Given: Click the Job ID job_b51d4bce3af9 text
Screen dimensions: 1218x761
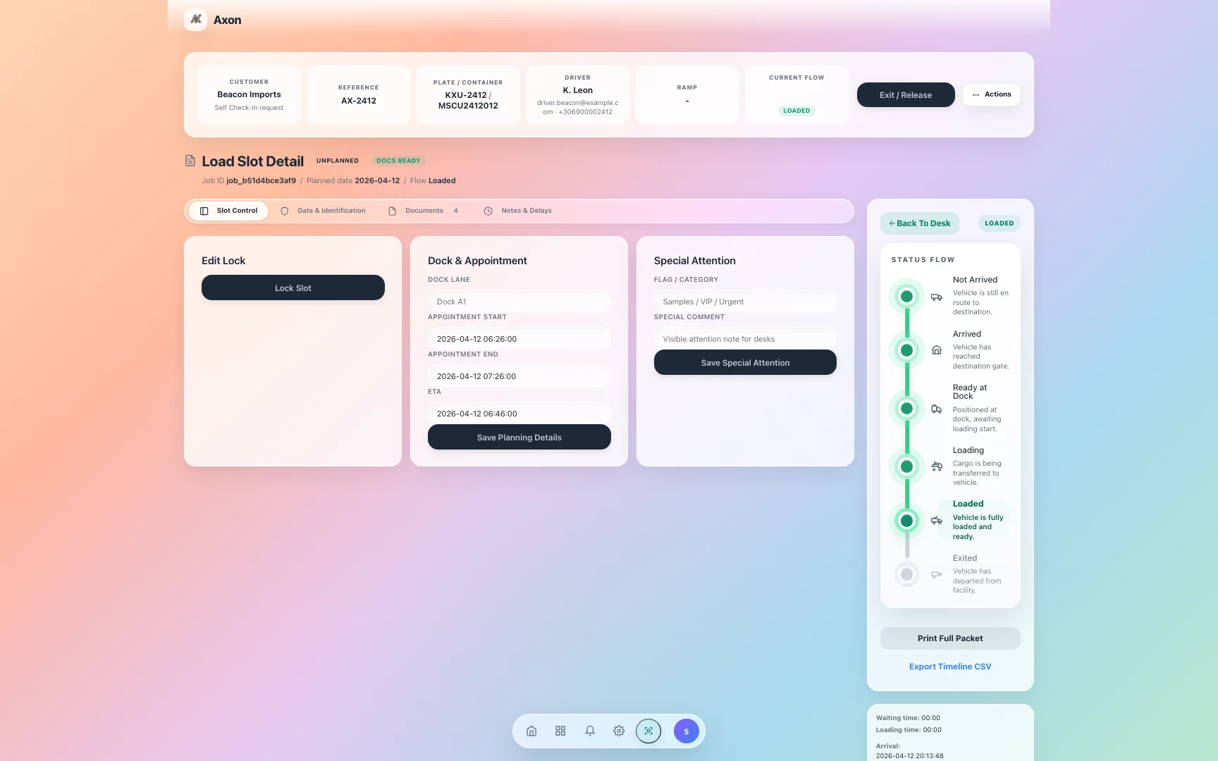Looking at the screenshot, I should [249, 180].
